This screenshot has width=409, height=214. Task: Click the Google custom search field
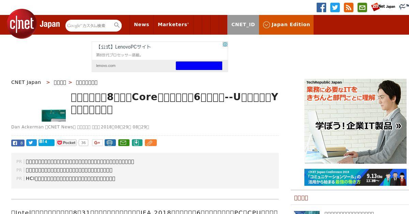click(x=90, y=25)
